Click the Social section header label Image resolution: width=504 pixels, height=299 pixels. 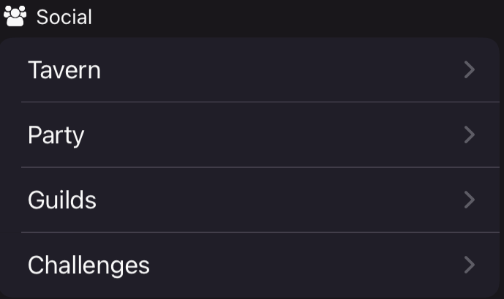point(64,17)
